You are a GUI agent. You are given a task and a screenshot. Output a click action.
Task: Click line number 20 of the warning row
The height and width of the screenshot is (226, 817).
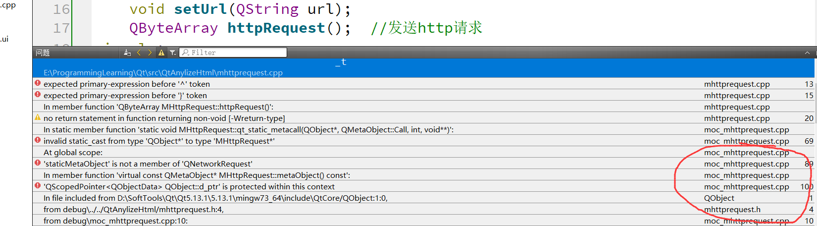point(809,118)
